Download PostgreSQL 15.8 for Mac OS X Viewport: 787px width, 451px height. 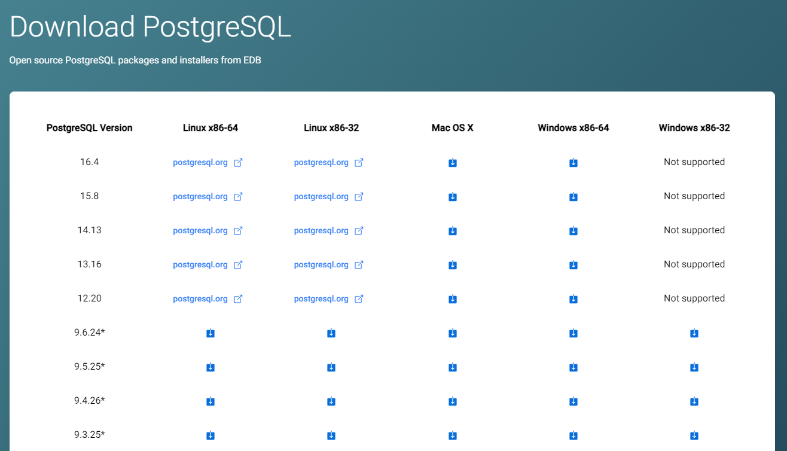click(x=453, y=196)
